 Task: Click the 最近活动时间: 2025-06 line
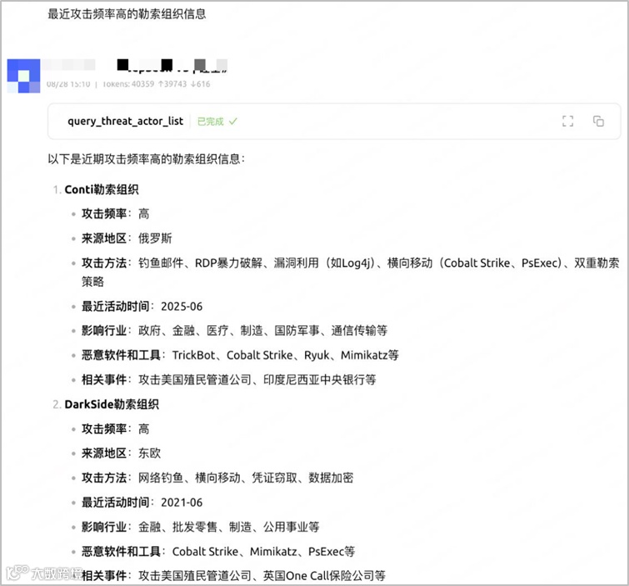click(x=142, y=306)
